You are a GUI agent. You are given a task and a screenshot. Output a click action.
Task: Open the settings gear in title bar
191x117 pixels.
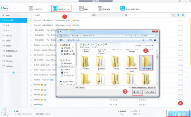(x=180, y=1)
